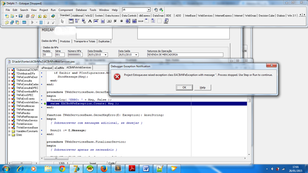Image resolution: width=308 pixels, height=173 pixels.
Task: Select TNFeStatusServico in the code explorer
Action: click(x=27, y=120)
